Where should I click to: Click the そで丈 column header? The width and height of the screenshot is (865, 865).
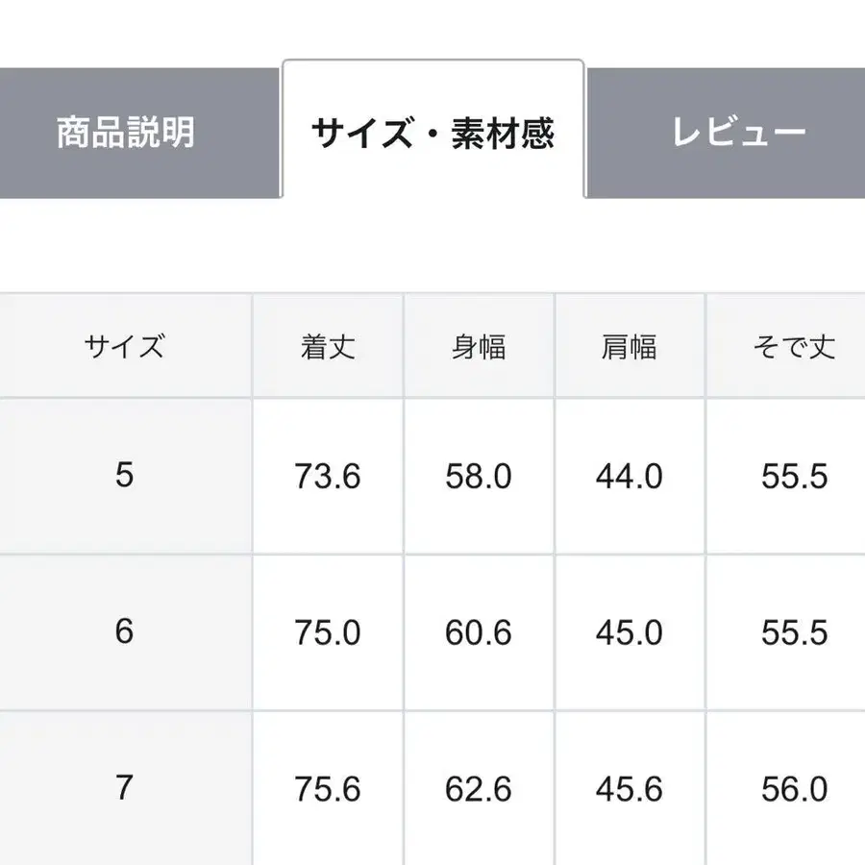786,346
